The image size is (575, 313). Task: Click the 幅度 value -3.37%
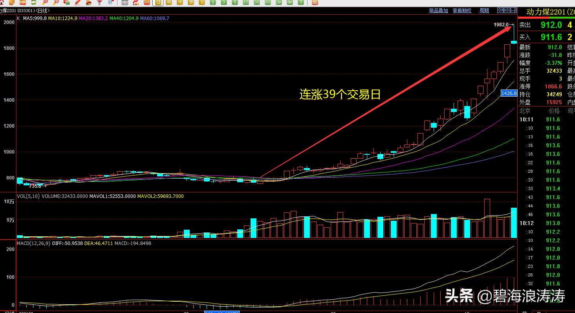point(553,63)
